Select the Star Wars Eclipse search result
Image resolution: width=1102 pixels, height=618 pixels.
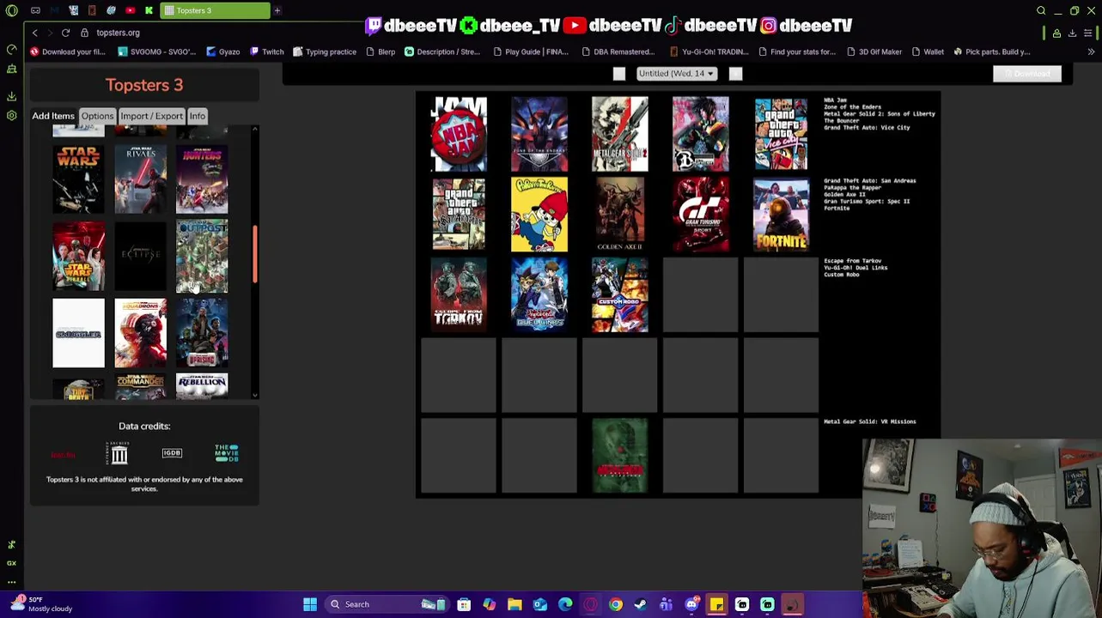[141, 257]
